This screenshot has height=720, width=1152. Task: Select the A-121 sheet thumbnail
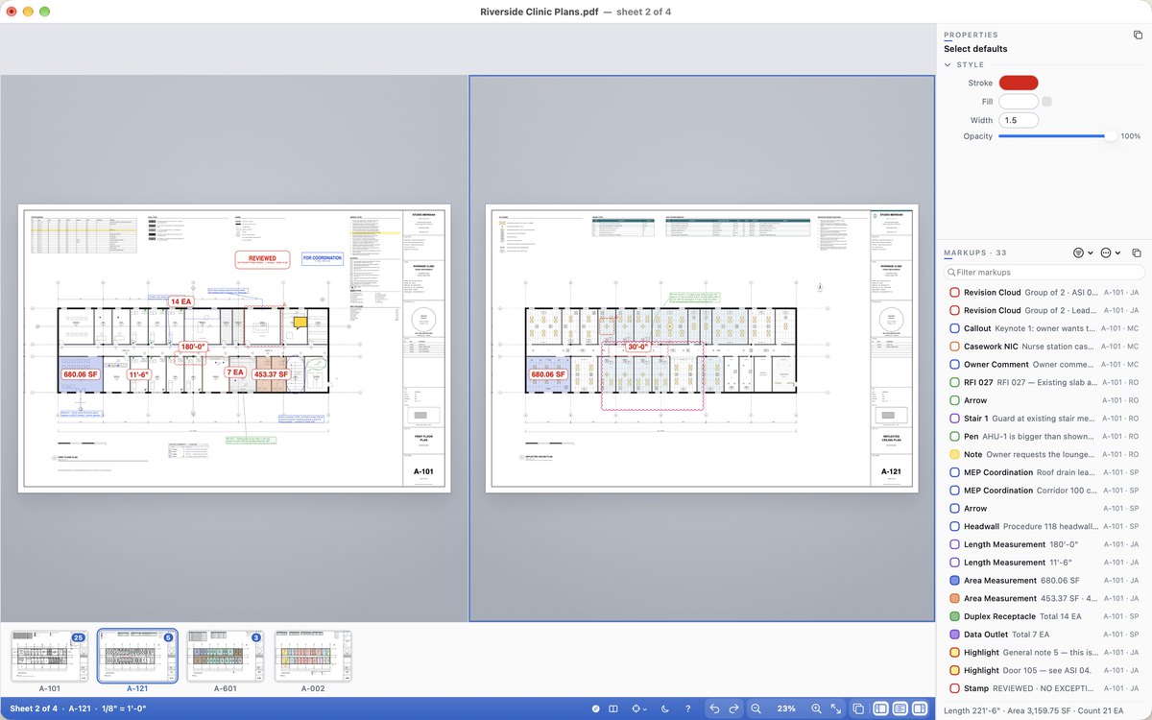click(137, 657)
